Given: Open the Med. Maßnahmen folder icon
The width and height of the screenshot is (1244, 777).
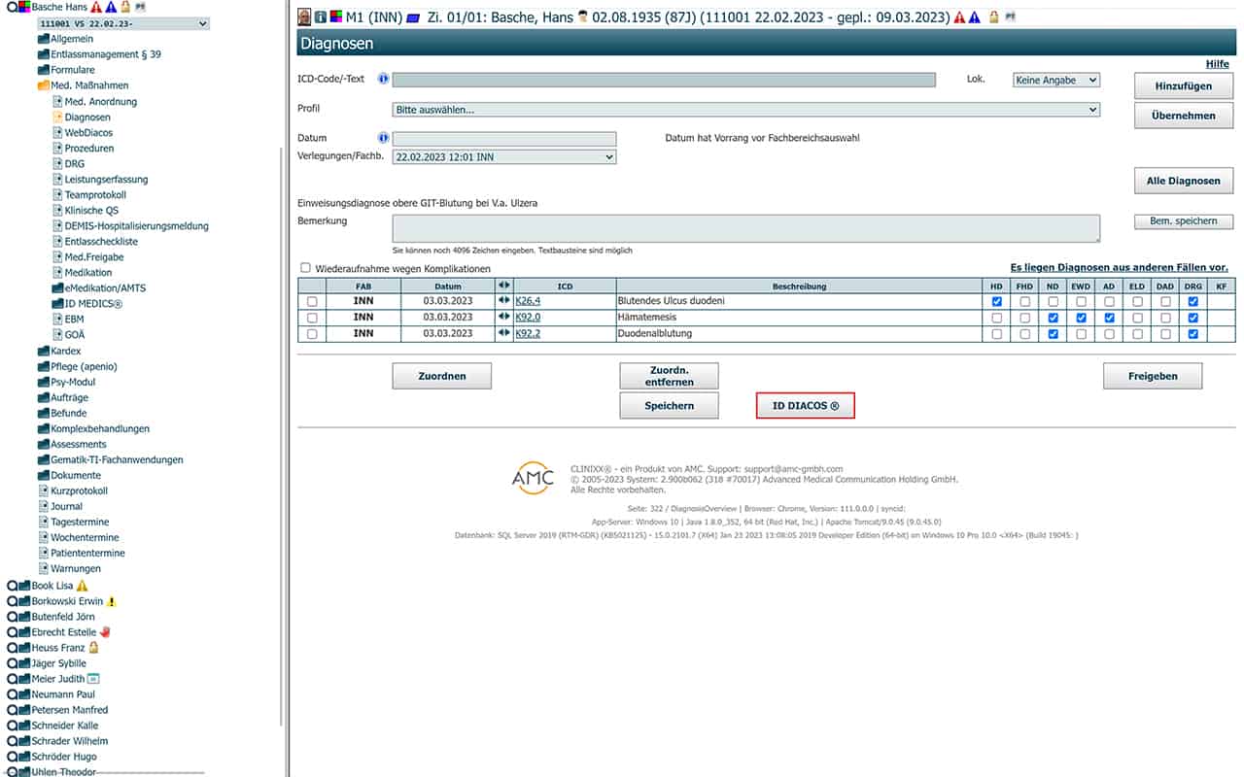Looking at the screenshot, I should tap(43, 85).
